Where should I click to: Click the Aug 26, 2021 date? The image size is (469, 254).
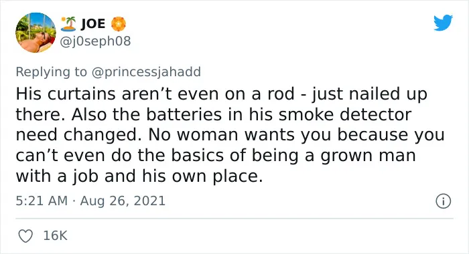[x=123, y=201]
